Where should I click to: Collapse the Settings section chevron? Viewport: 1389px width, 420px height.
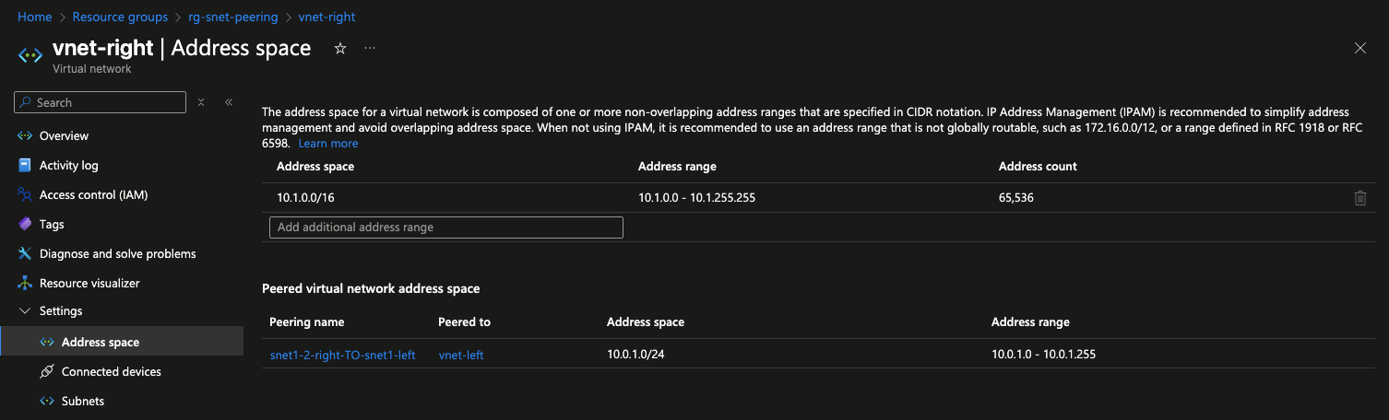click(24, 311)
